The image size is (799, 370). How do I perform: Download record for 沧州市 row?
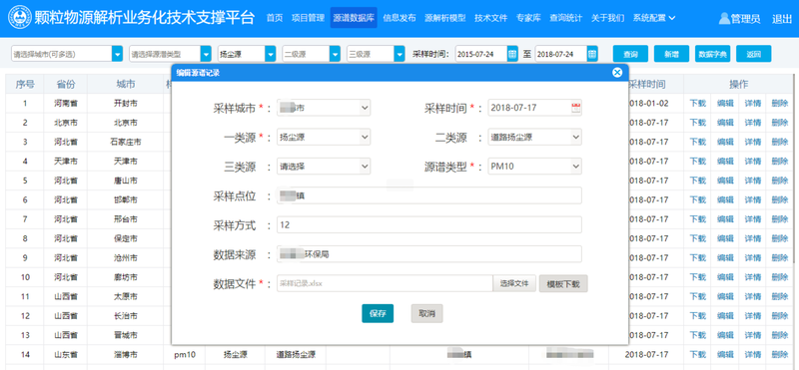[x=697, y=258]
